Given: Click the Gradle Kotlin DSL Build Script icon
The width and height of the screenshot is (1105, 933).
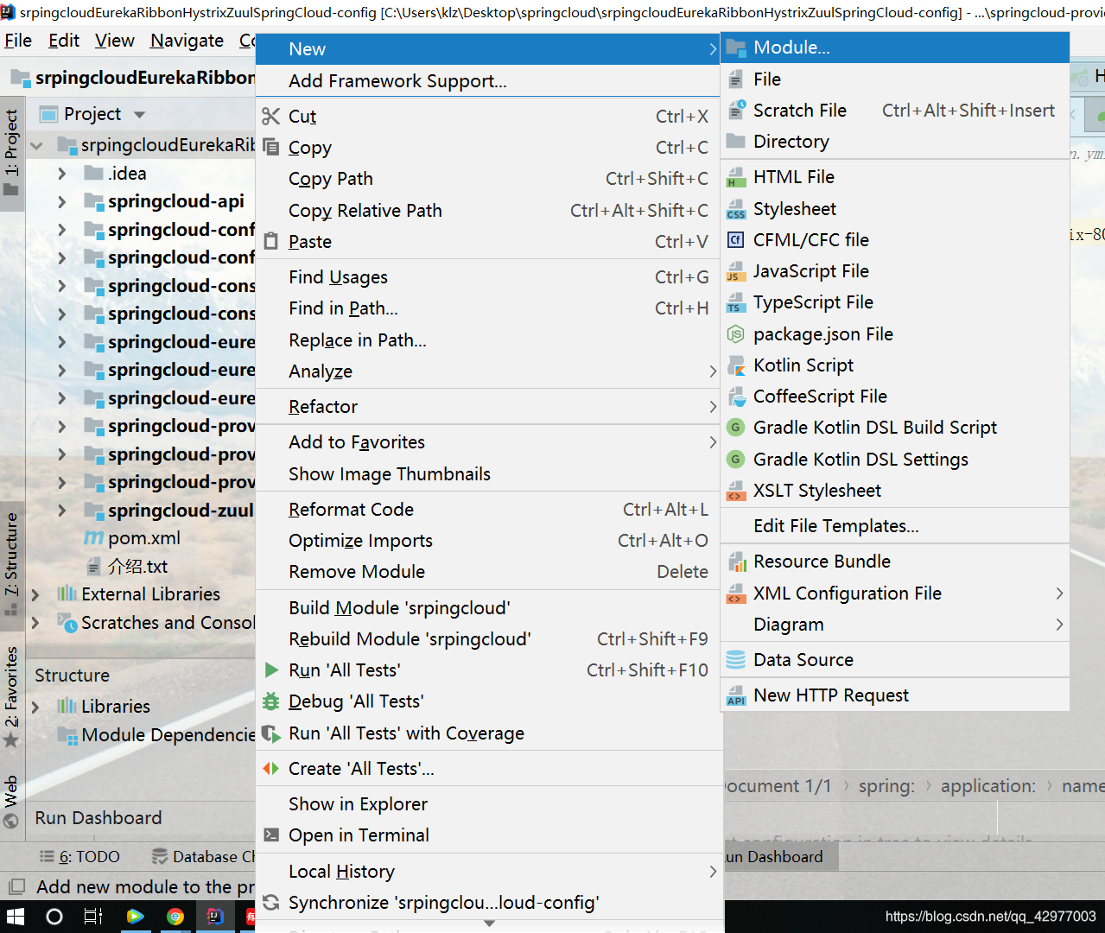Looking at the screenshot, I should tap(736, 428).
